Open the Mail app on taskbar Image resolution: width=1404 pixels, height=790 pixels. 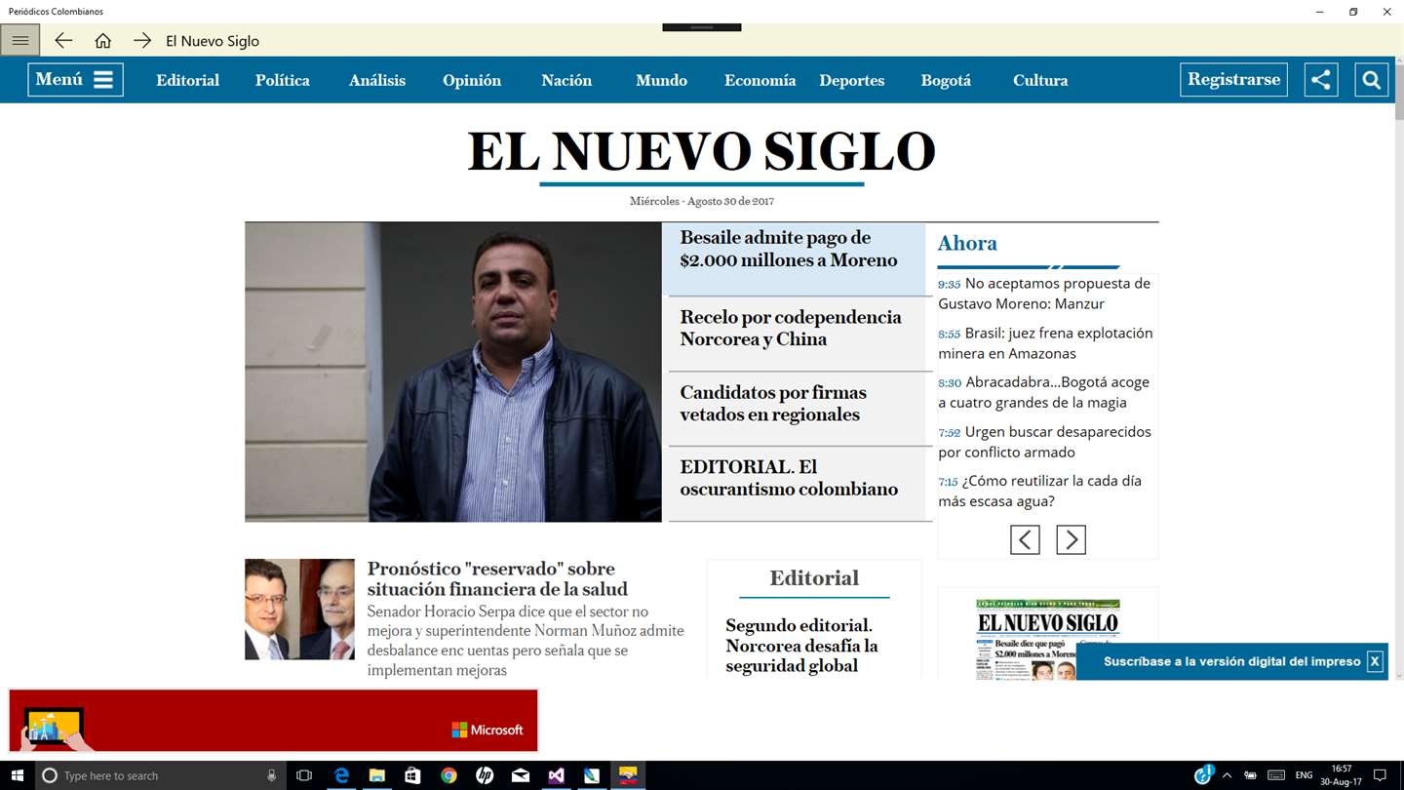pos(521,775)
